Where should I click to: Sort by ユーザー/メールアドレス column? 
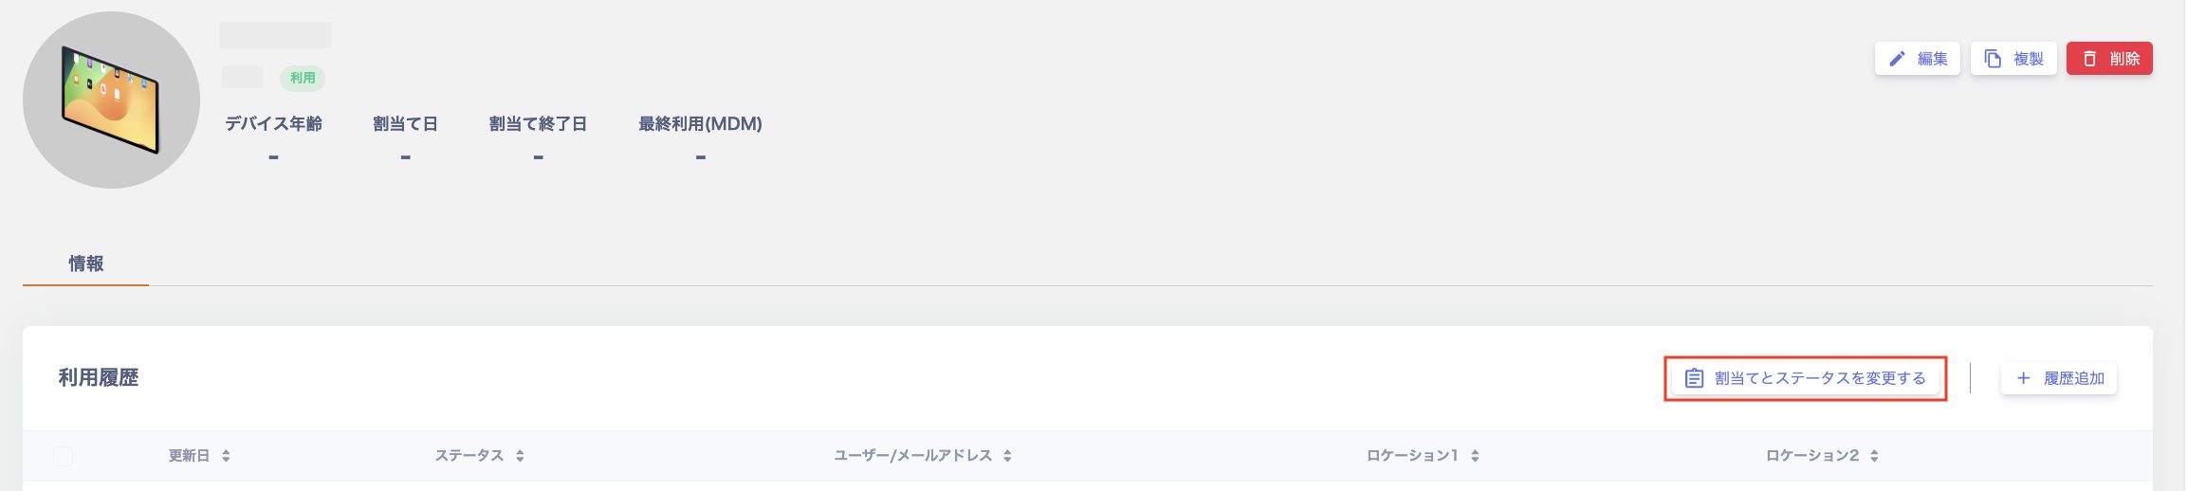point(1007,456)
